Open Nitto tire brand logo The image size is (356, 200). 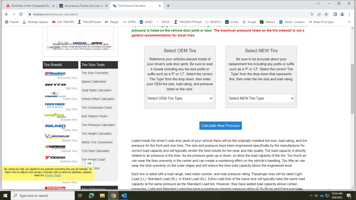point(55,84)
